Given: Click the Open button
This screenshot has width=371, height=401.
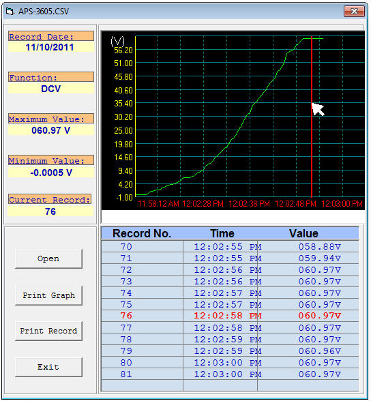Looking at the screenshot, I should click(48, 258).
